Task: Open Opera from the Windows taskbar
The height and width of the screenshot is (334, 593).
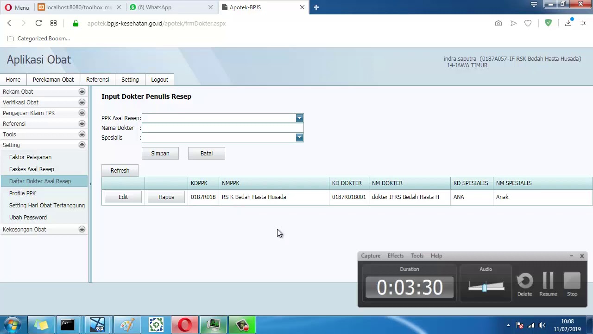Action: [185, 325]
